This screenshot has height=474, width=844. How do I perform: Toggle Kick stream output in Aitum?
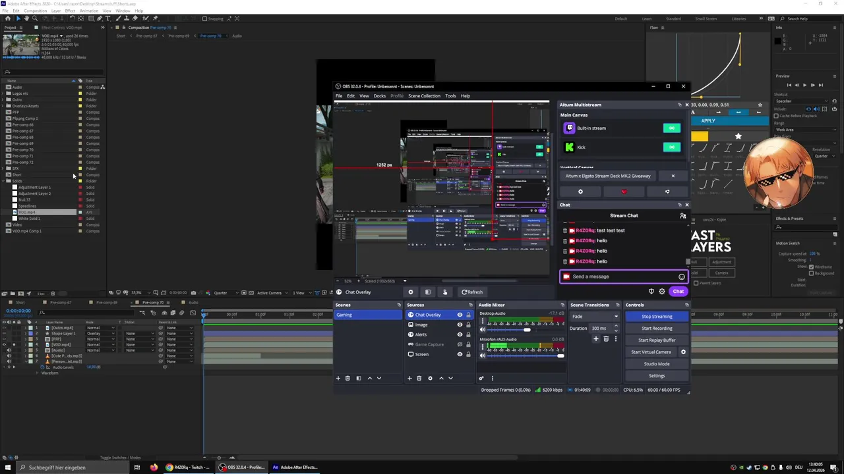pos(672,147)
